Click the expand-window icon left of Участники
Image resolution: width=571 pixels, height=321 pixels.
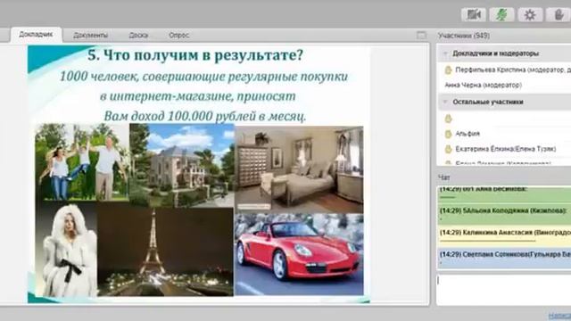coord(421,36)
